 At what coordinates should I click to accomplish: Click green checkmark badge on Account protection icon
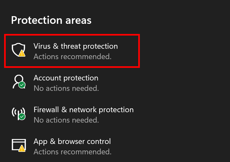(x=22, y=85)
